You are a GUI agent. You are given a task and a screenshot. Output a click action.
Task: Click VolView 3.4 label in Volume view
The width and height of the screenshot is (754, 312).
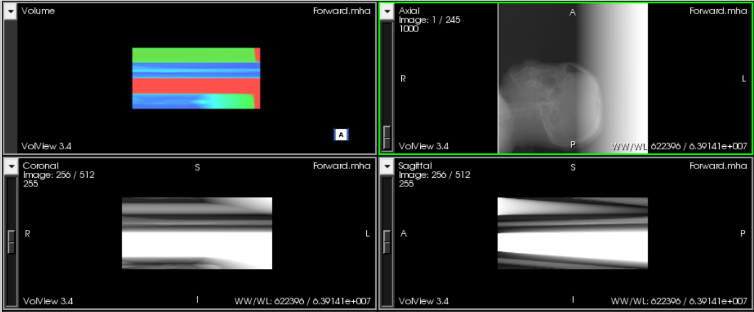tap(46, 146)
